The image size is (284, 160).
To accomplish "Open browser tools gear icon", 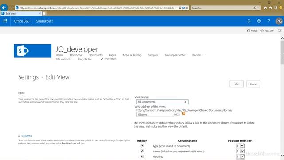I will click(276, 8).
